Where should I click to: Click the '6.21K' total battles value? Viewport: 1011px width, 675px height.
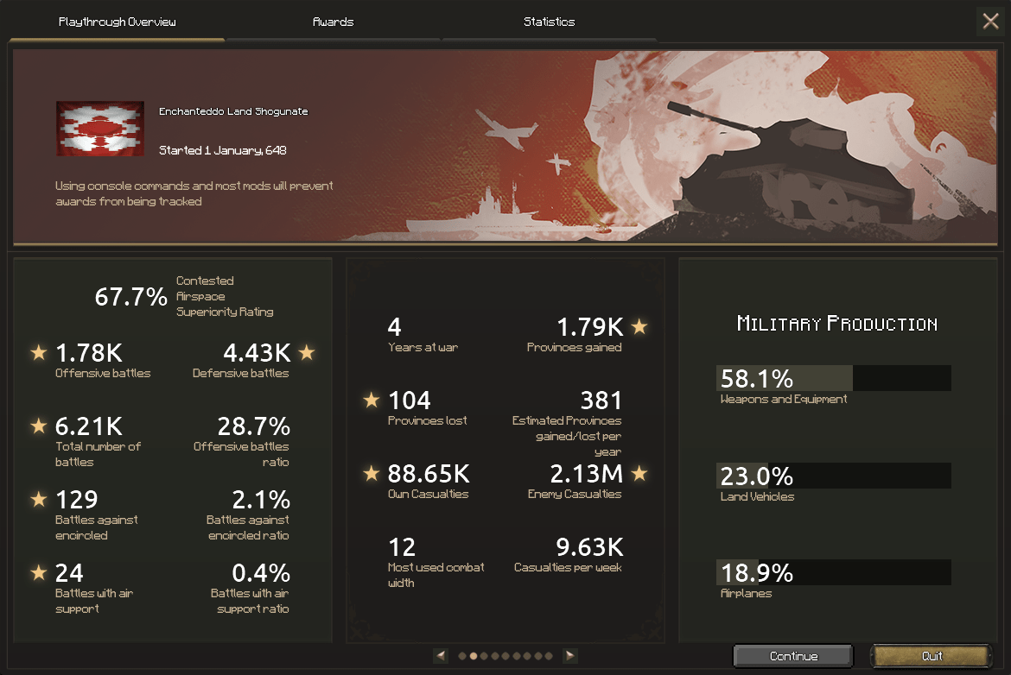(89, 426)
